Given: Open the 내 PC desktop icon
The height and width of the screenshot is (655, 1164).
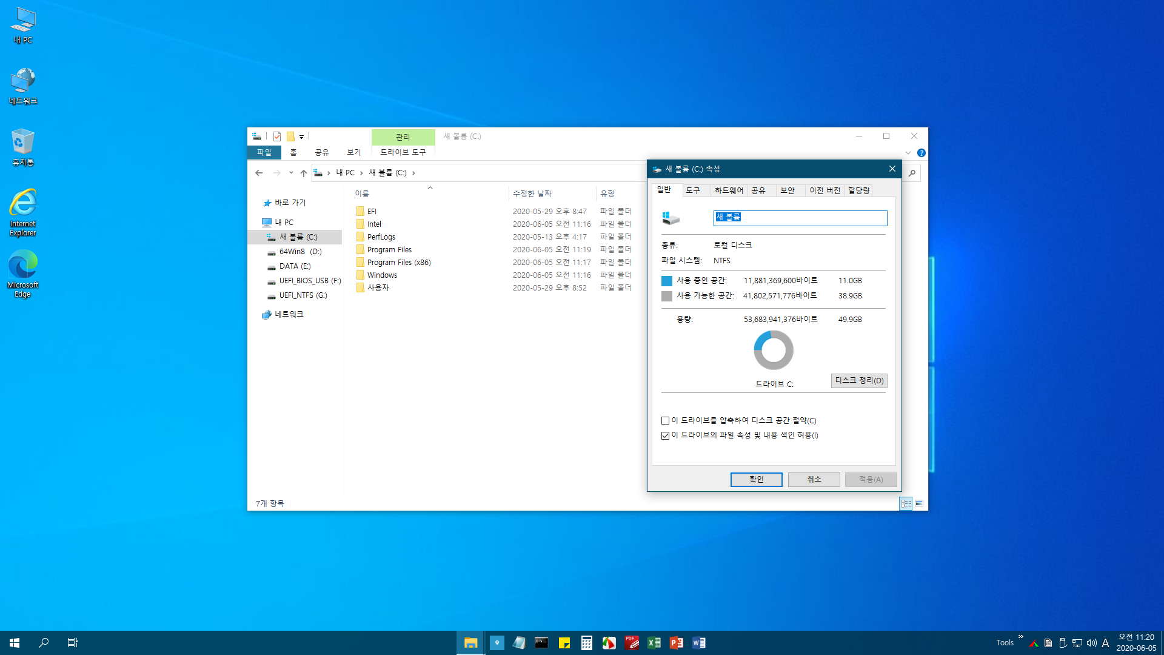Looking at the screenshot, I should (x=23, y=25).
